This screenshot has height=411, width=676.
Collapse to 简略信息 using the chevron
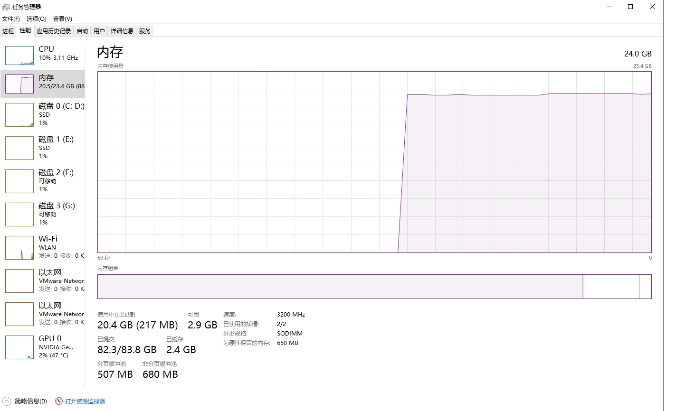pos(7,401)
